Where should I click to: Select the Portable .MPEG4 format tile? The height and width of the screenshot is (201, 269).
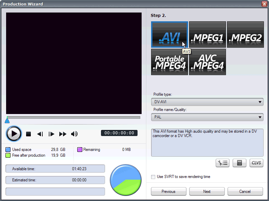[169, 62]
